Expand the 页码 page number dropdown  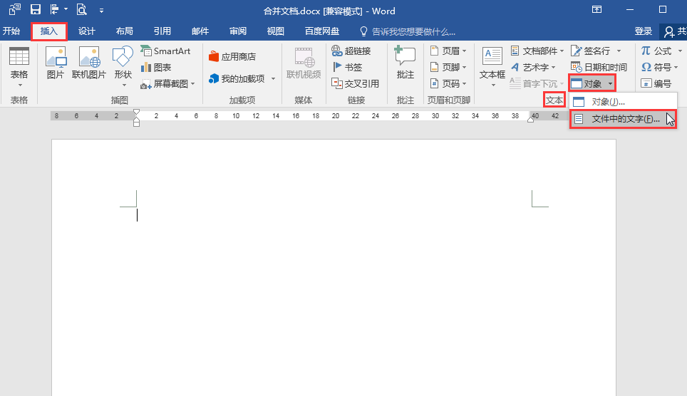465,83
